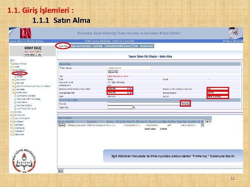Image resolution: width=250 pixels, height=187 pixels.
Task: Focus the Muayene ve Kabul Komisyonu Raporu Tarihi field
Action: point(118,89)
